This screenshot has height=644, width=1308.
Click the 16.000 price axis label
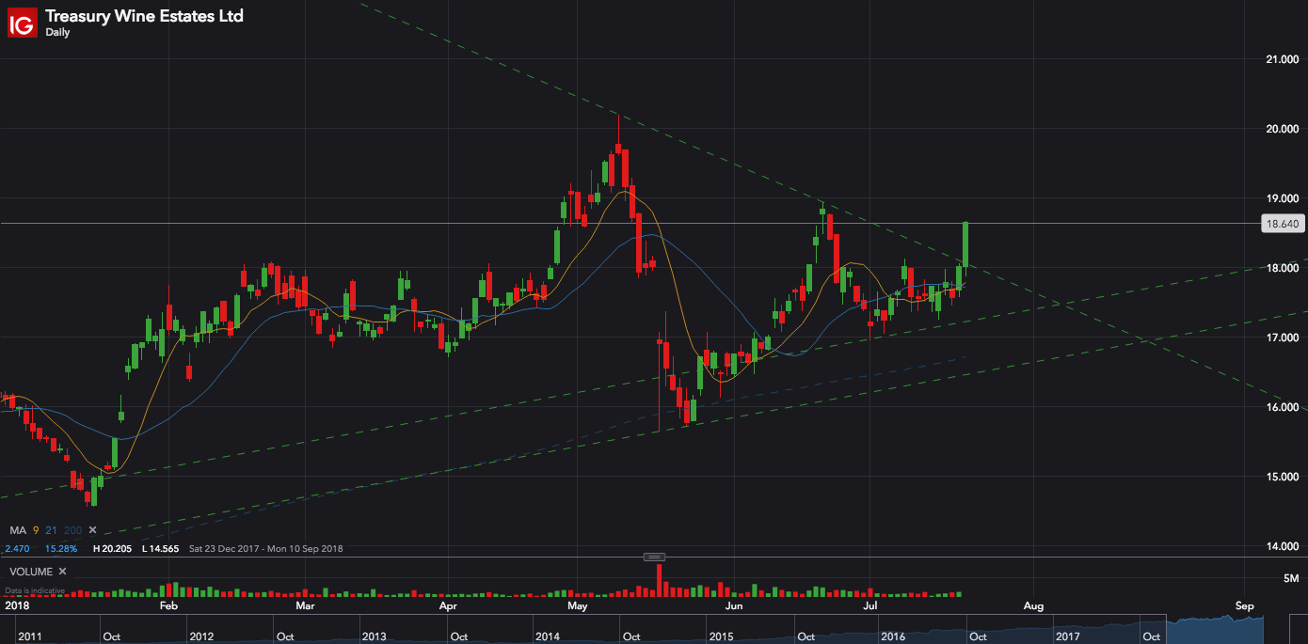click(x=1283, y=407)
